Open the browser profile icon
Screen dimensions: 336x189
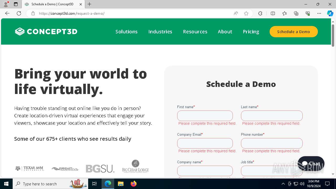(x=6, y=4)
